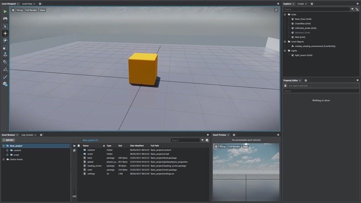The image size is (361, 203).
Task: Toggle the magnet snap-to-grid icon
Action: point(5,62)
